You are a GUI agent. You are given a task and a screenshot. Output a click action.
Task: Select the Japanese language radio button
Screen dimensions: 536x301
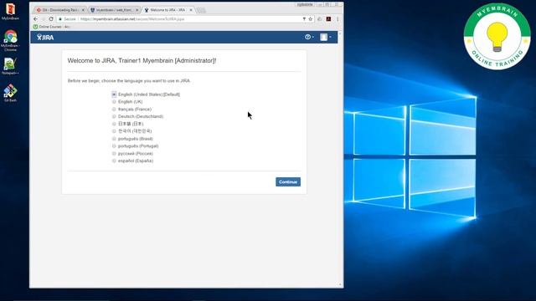click(114, 124)
